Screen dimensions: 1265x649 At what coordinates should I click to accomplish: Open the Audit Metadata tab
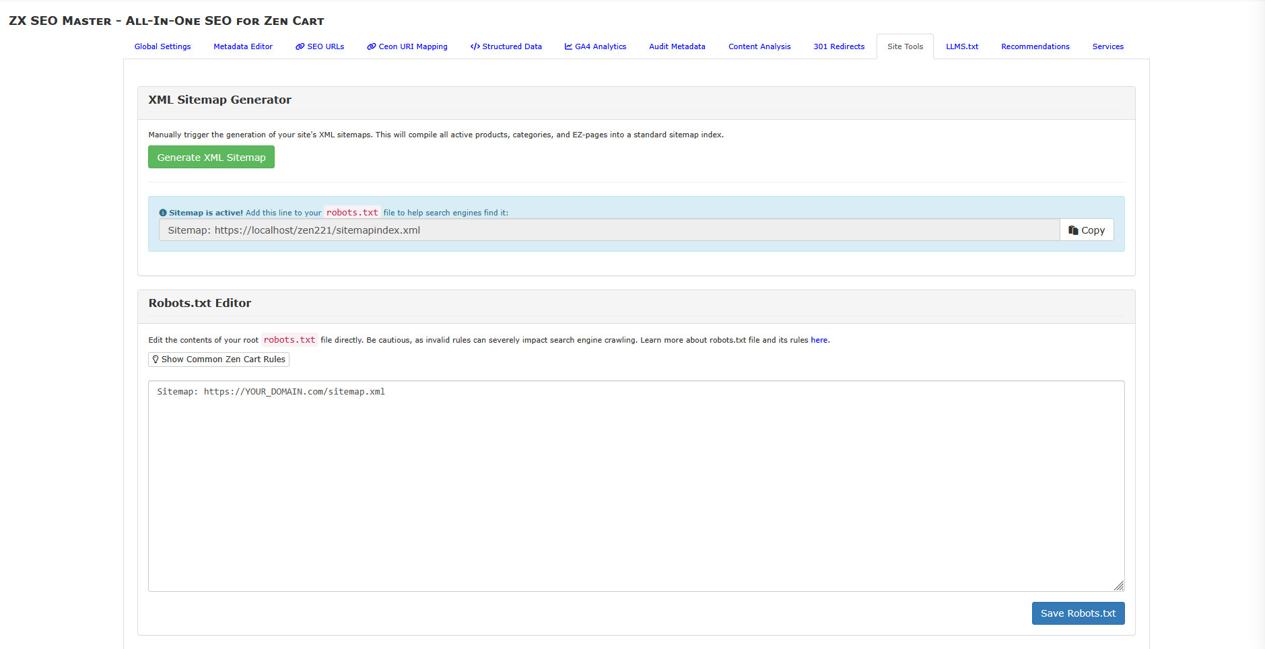pyautogui.click(x=677, y=46)
